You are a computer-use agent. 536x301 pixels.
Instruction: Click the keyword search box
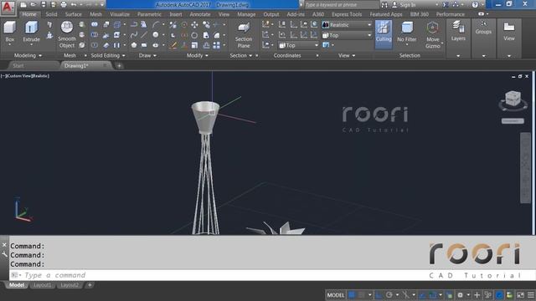[x=341, y=5]
